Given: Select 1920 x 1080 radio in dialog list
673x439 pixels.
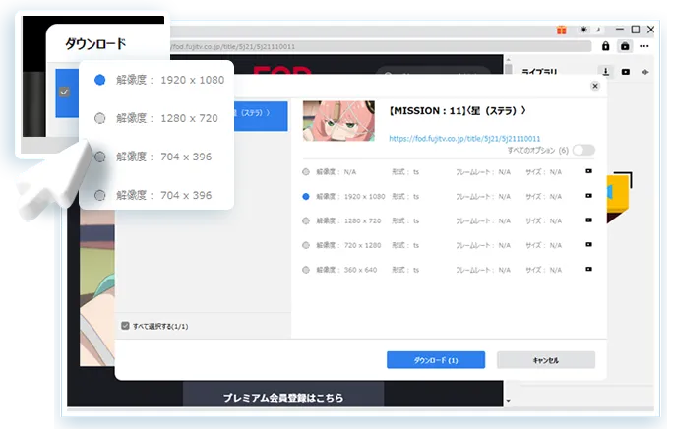Looking at the screenshot, I should coord(306,196).
